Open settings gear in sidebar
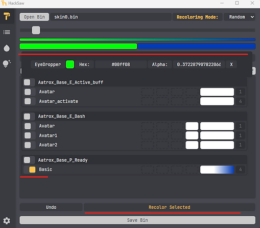Screen dimensions: 260x228 (x=7, y=221)
